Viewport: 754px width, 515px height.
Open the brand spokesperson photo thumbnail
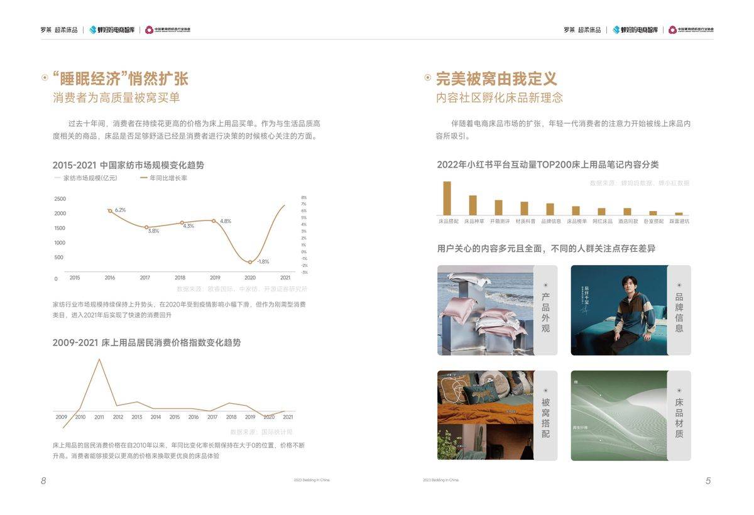(x=619, y=310)
